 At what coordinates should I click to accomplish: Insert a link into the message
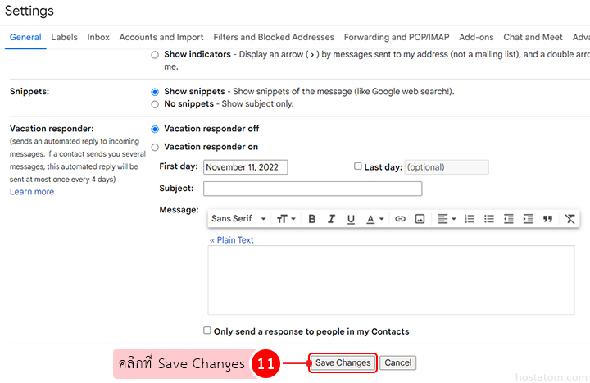point(401,219)
